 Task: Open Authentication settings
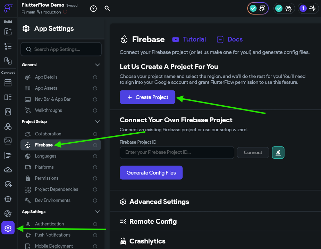tap(61, 224)
